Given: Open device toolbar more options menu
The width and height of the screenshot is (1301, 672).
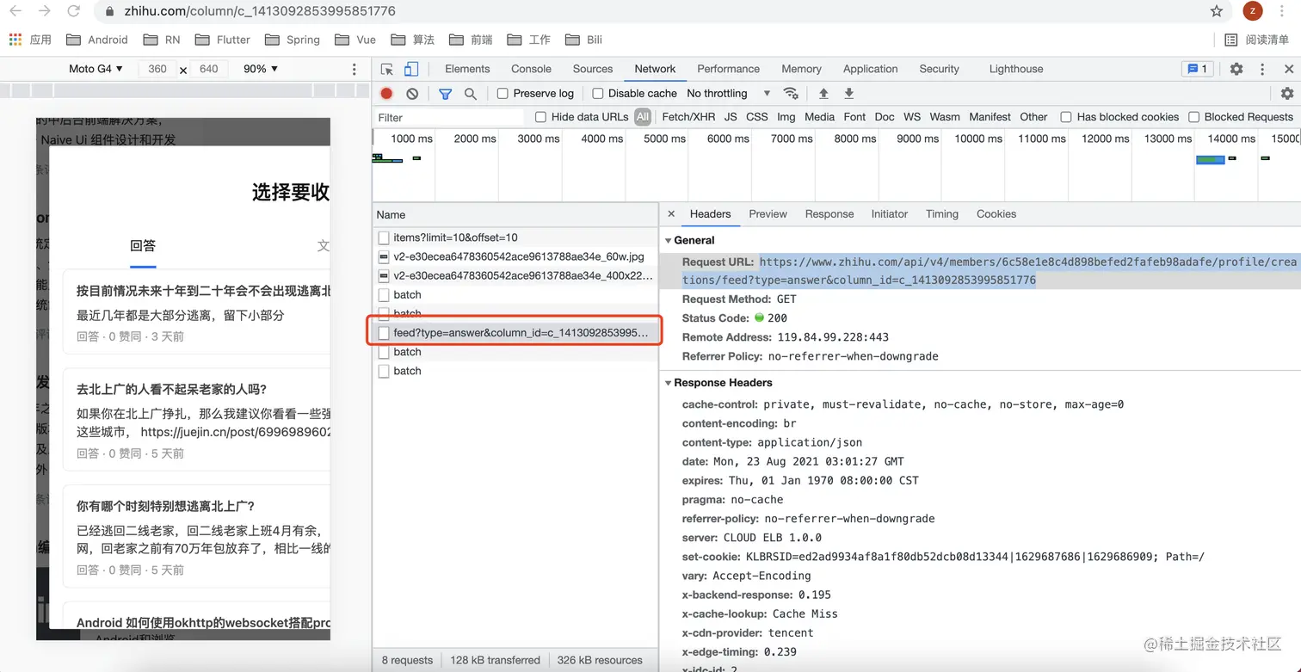Looking at the screenshot, I should pyautogui.click(x=355, y=69).
